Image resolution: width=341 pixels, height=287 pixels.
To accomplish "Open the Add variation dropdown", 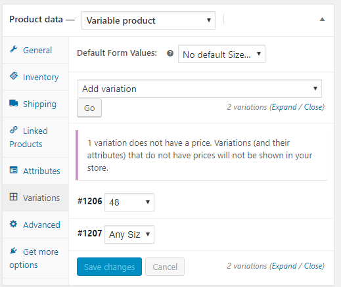I will (200, 89).
